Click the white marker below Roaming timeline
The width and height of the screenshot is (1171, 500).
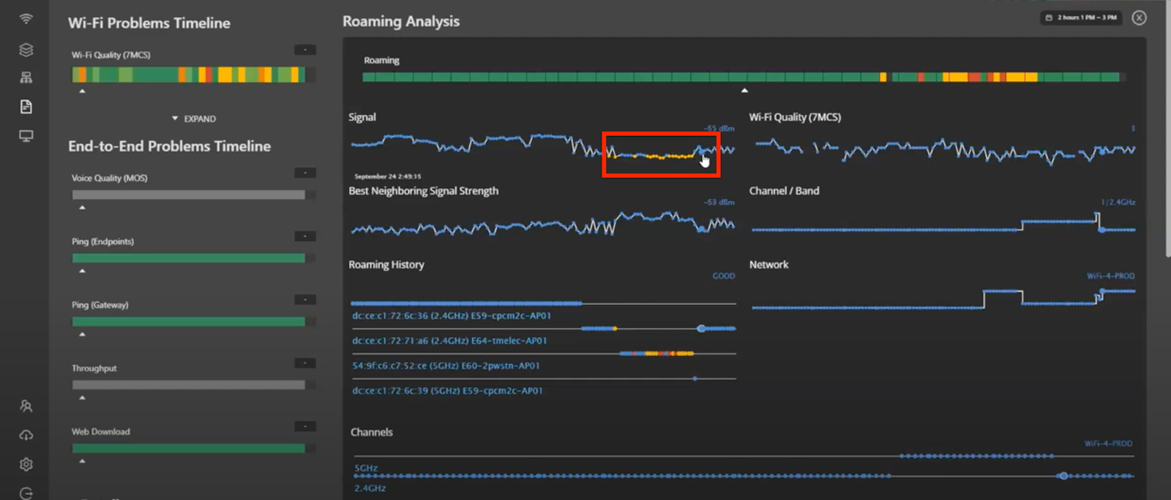point(744,91)
